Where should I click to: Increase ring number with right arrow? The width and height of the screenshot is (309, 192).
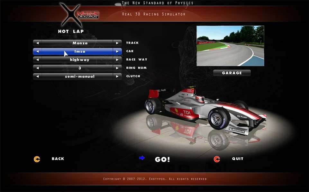pyautogui.click(x=117, y=68)
